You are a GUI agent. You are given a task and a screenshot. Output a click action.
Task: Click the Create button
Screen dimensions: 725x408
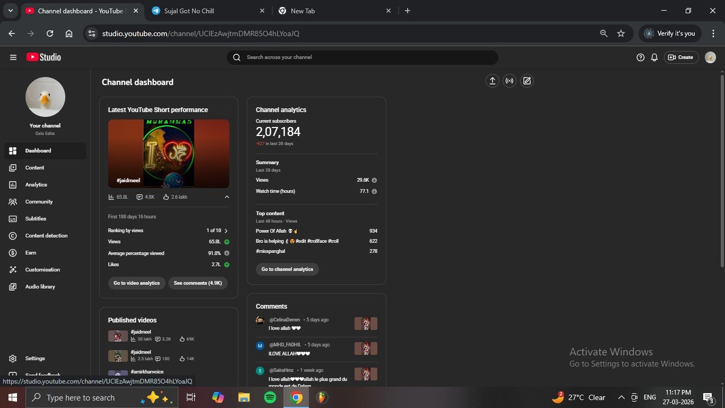(681, 57)
